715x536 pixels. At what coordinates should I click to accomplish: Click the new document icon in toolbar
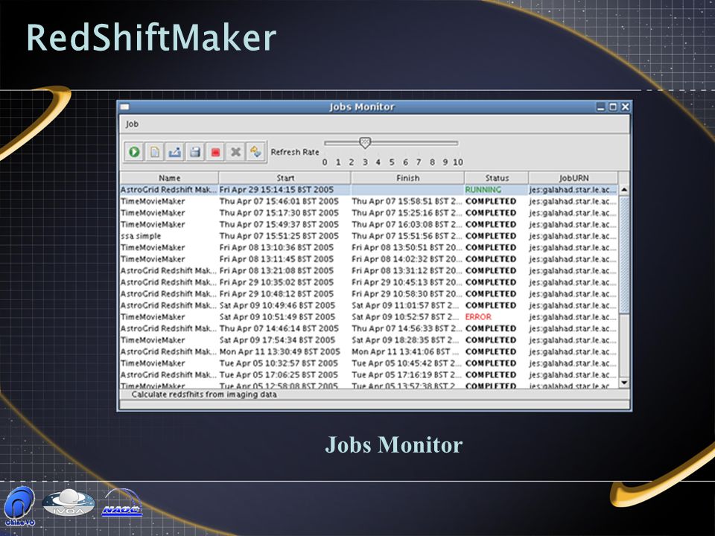(x=155, y=152)
